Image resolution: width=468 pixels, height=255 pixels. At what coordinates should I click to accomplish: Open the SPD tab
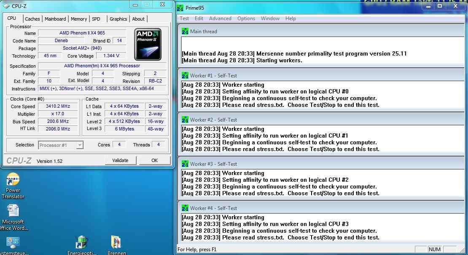coord(96,19)
